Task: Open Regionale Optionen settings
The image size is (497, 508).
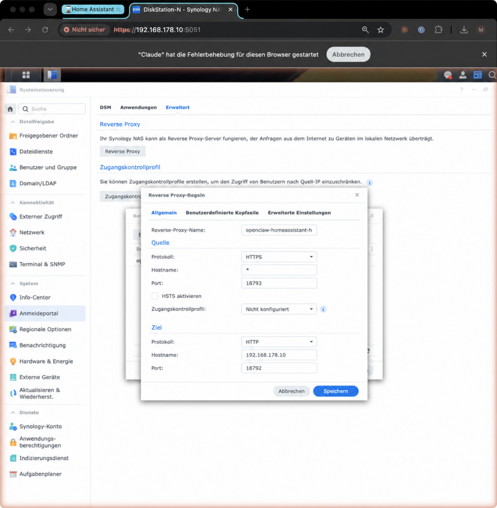Action: (45, 329)
